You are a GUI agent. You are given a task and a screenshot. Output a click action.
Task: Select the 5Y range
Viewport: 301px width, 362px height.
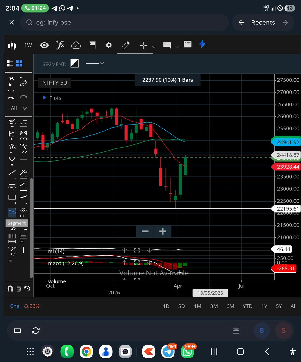pyautogui.click(x=279, y=306)
